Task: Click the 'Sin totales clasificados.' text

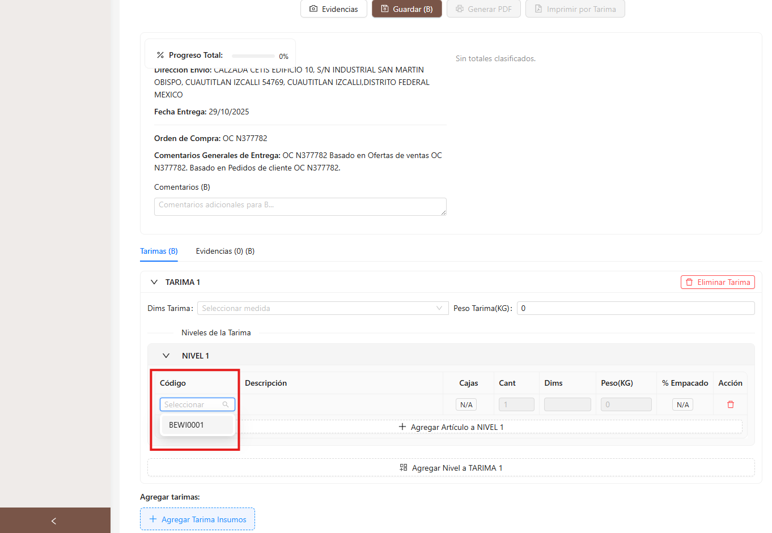Action: (495, 58)
